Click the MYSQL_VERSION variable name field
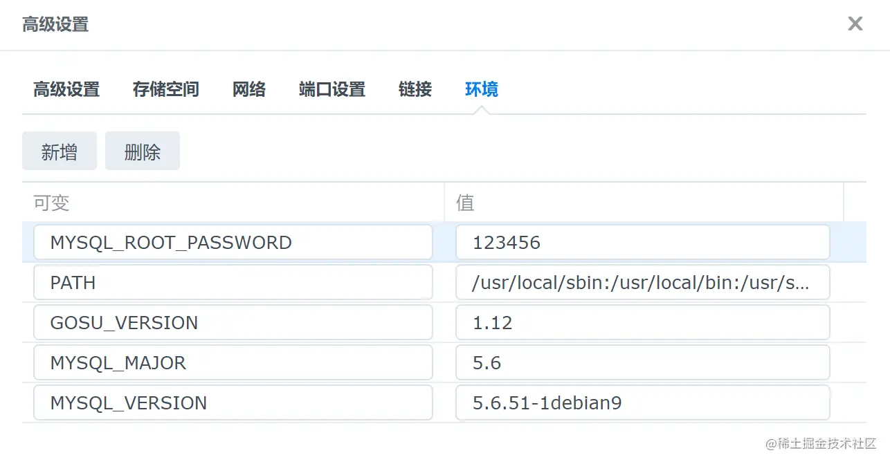The image size is (890, 464). 233,402
